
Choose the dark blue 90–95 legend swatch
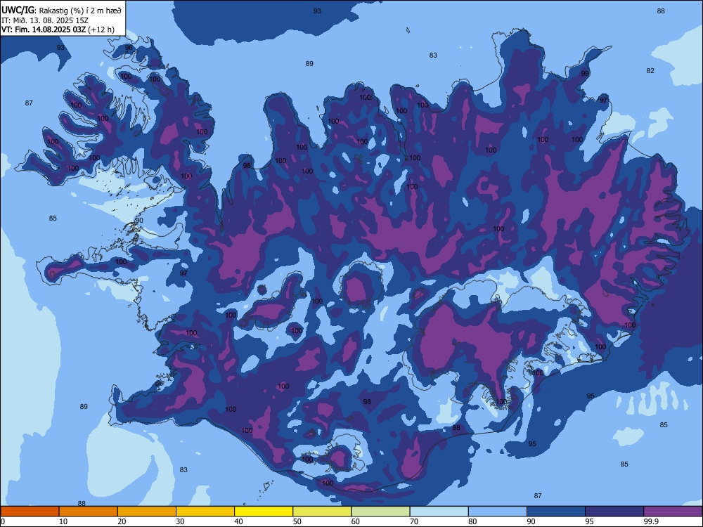click(x=556, y=512)
